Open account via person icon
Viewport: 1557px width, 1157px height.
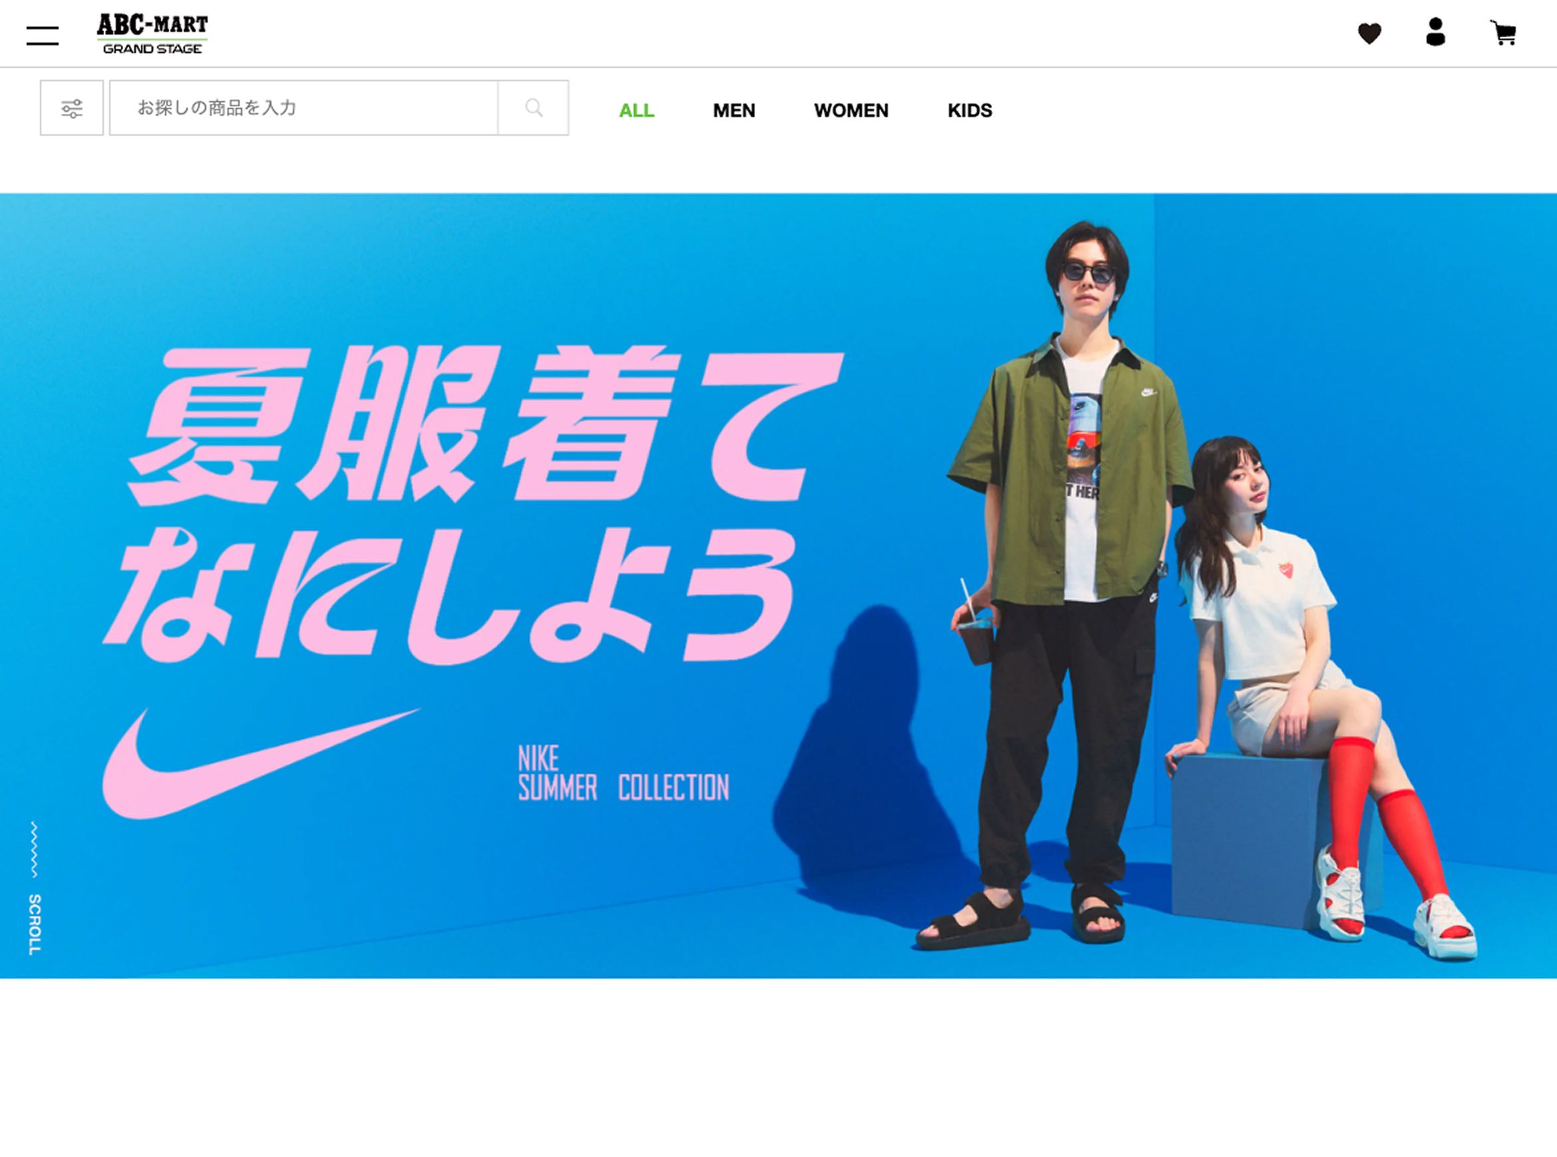click(1435, 32)
